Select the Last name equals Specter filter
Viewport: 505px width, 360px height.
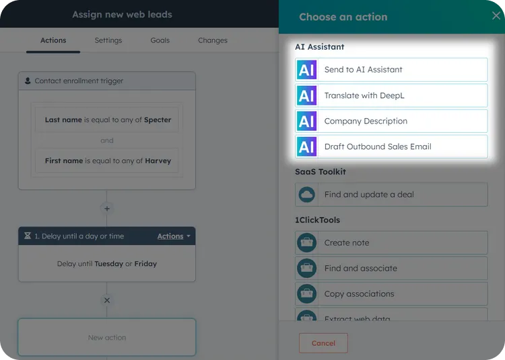(108, 120)
